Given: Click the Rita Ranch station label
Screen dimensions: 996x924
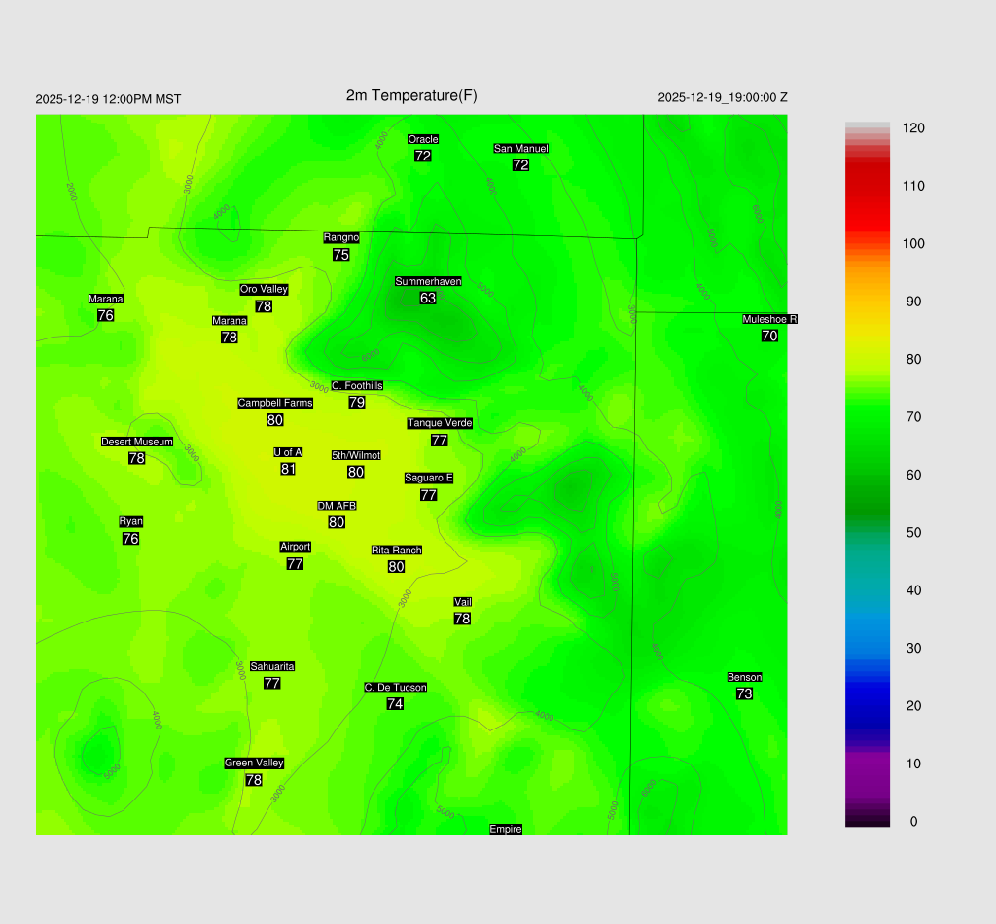Looking at the screenshot, I should (x=397, y=551).
